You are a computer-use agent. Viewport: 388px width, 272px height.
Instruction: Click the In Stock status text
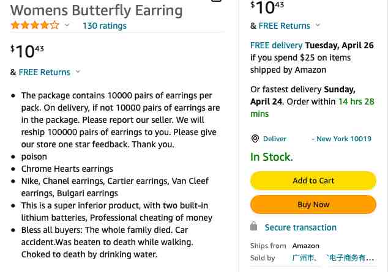point(272,157)
